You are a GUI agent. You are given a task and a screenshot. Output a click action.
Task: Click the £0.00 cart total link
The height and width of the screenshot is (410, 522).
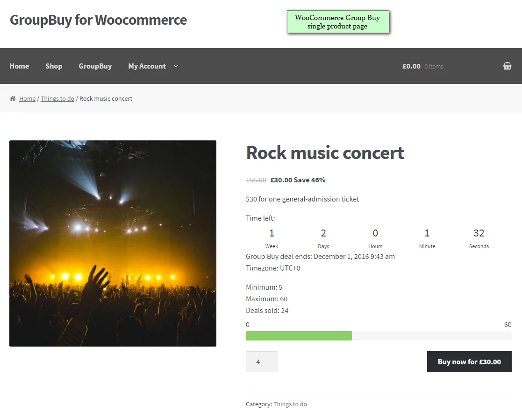pyautogui.click(x=411, y=66)
